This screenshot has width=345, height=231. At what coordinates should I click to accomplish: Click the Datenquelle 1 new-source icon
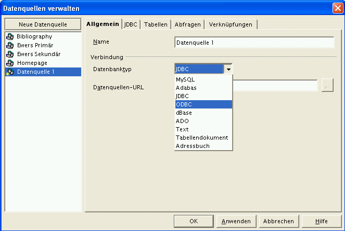click(x=9, y=72)
